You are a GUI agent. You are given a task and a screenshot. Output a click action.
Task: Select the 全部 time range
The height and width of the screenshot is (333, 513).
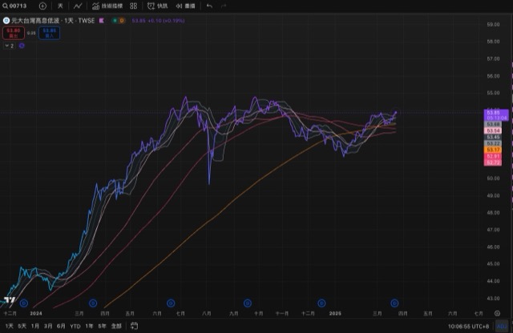tap(116, 326)
